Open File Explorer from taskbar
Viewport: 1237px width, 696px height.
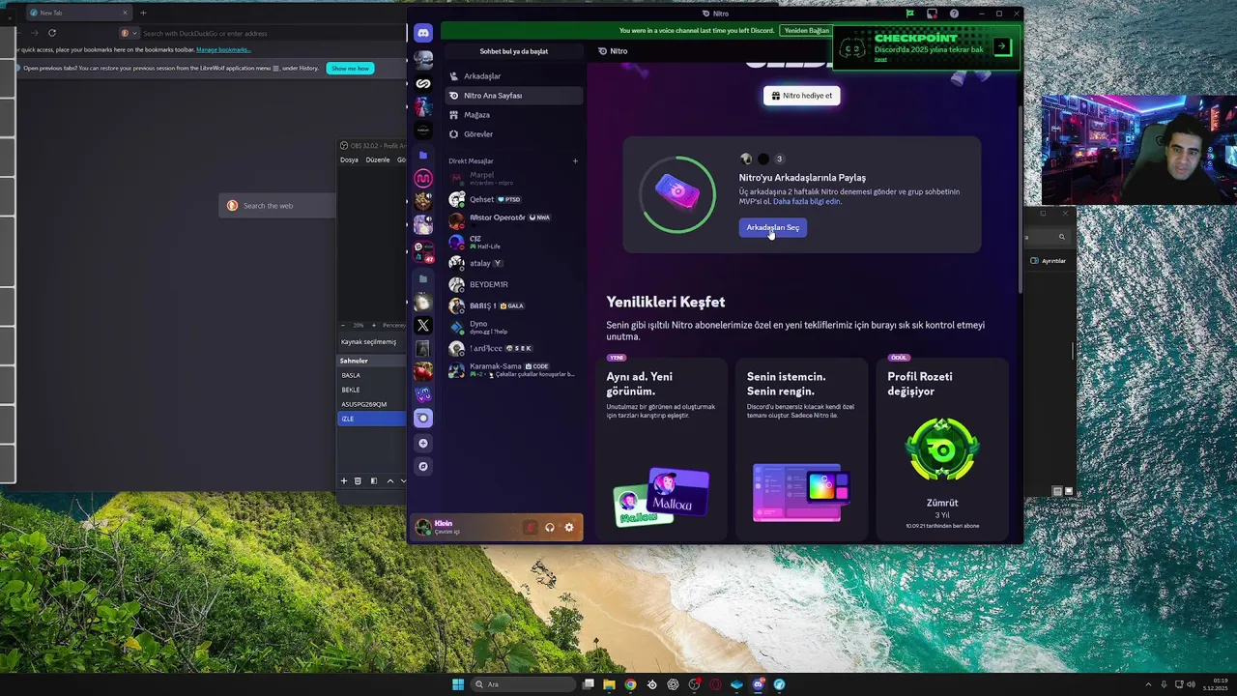click(609, 684)
